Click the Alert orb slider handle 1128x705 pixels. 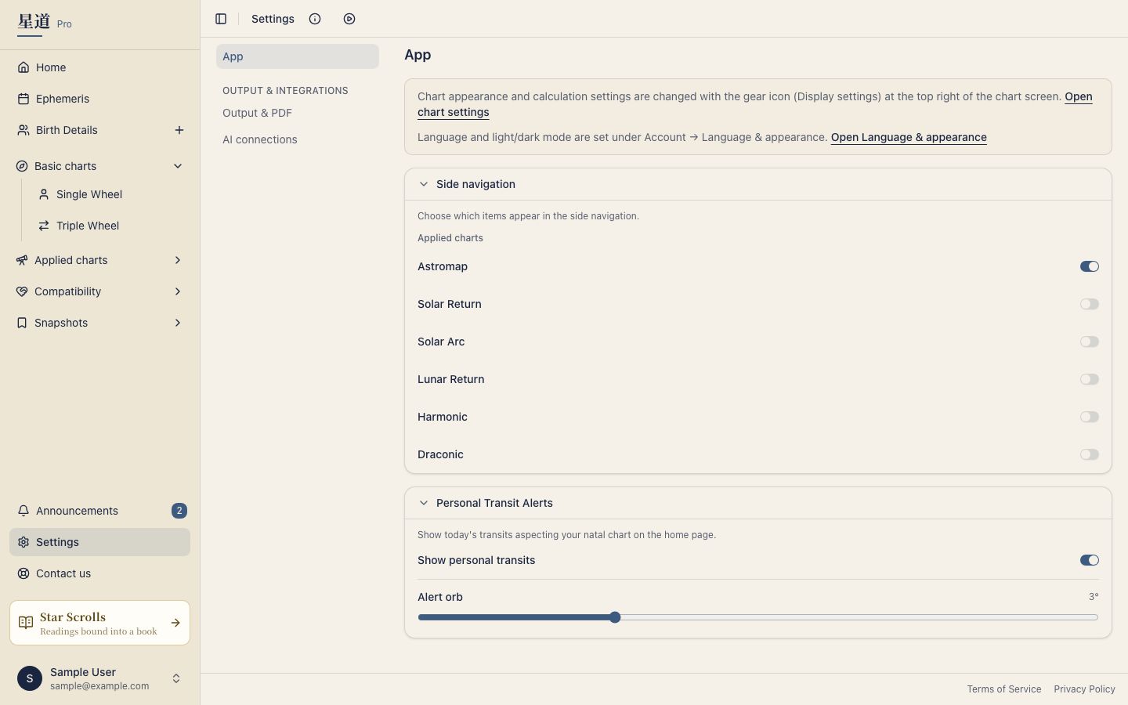point(615,617)
